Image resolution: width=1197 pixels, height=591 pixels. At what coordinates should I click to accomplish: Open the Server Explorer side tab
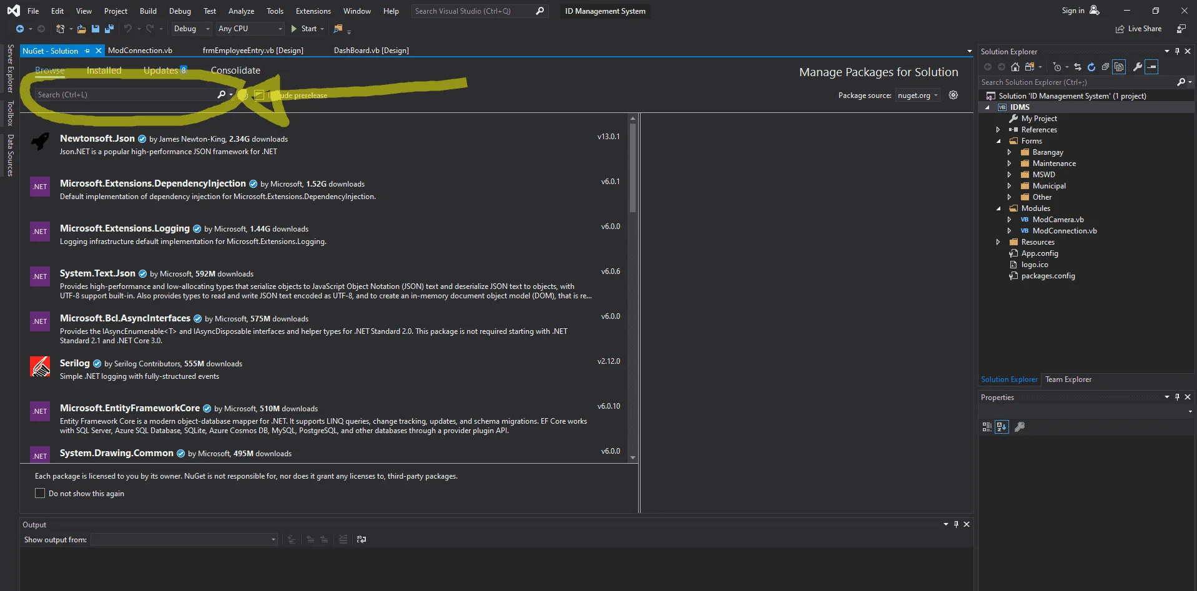pyautogui.click(x=10, y=69)
